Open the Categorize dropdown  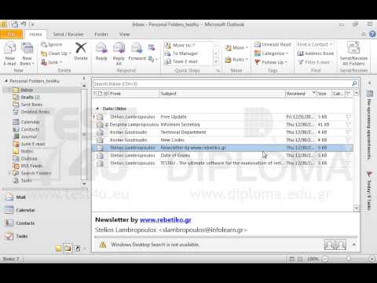click(x=271, y=53)
